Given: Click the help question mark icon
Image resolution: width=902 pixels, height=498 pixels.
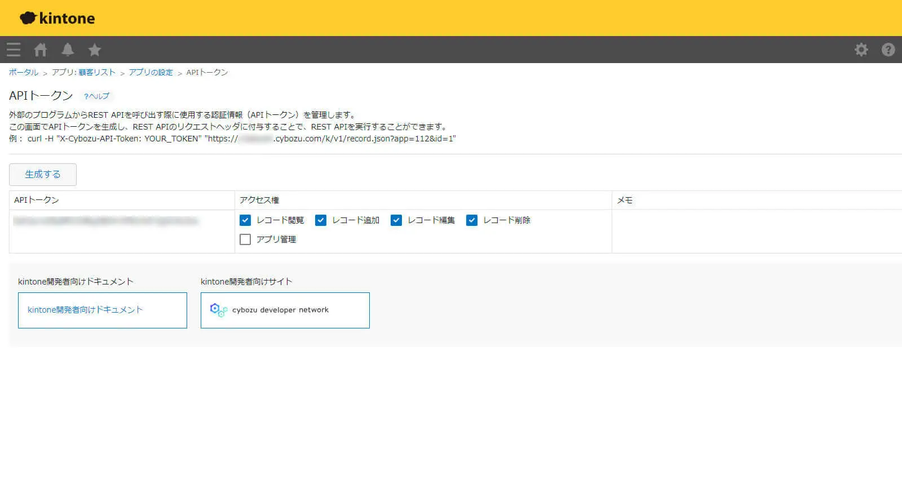Looking at the screenshot, I should click(888, 50).
